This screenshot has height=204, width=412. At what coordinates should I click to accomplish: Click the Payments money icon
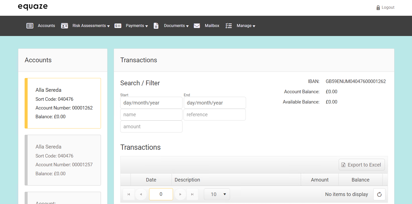(x=118, y=26)
